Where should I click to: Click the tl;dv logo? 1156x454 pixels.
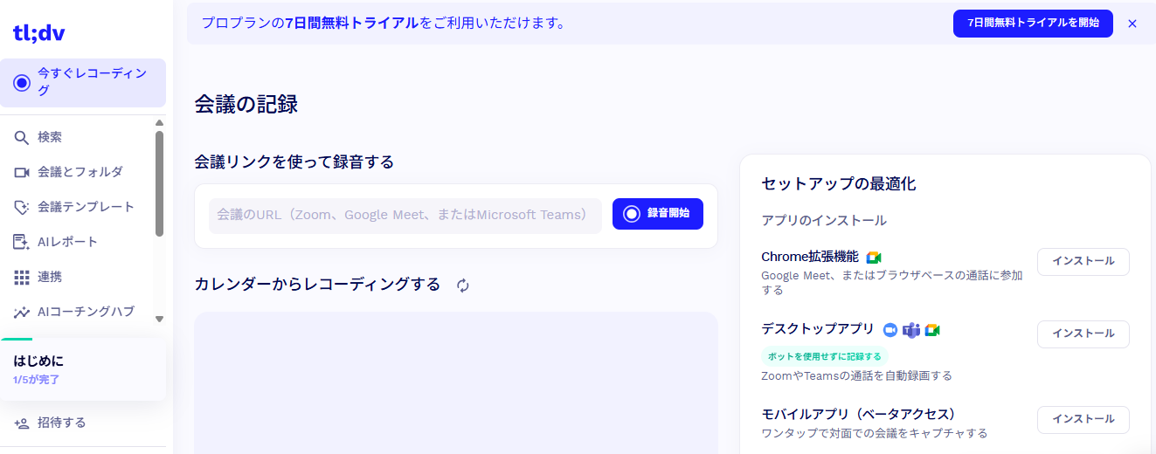click(38, 33)
